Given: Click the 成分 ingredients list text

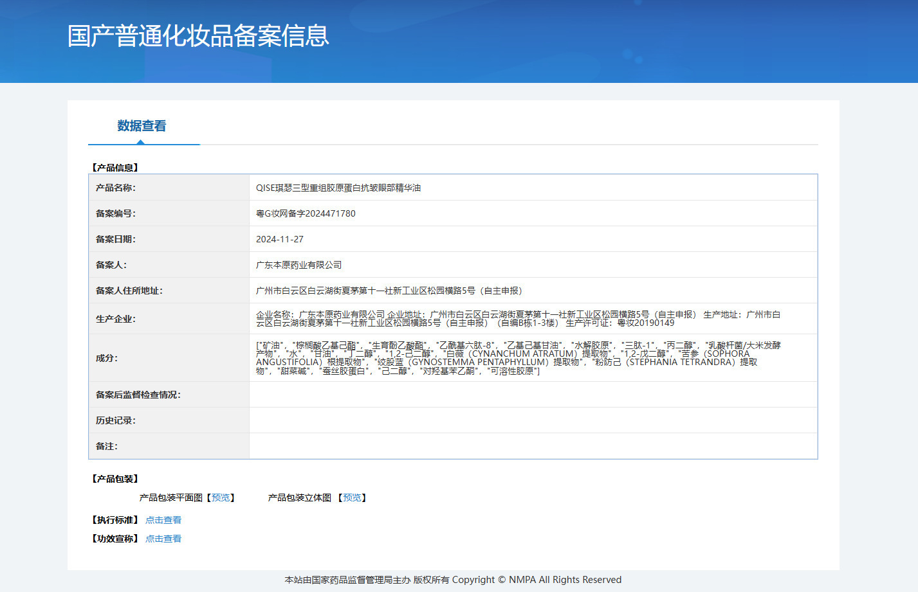Looking at the screenshot, I should (x=518, y=358).
